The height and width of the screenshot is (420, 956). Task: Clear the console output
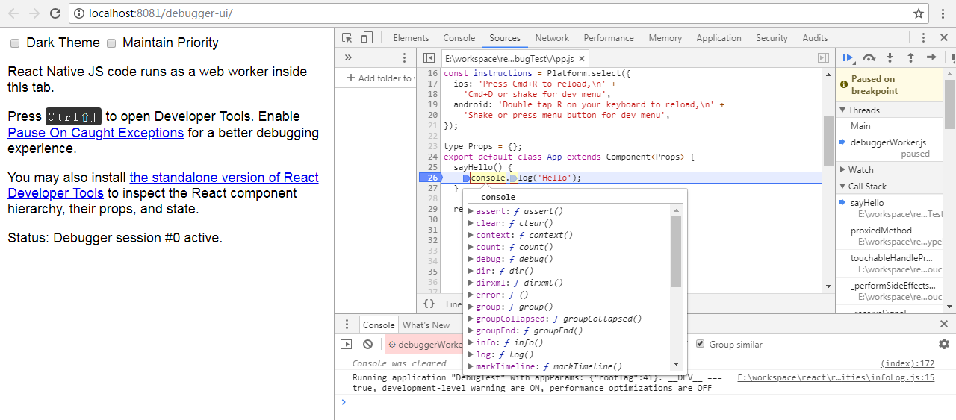pyautogui.click(x=367, y=345)
